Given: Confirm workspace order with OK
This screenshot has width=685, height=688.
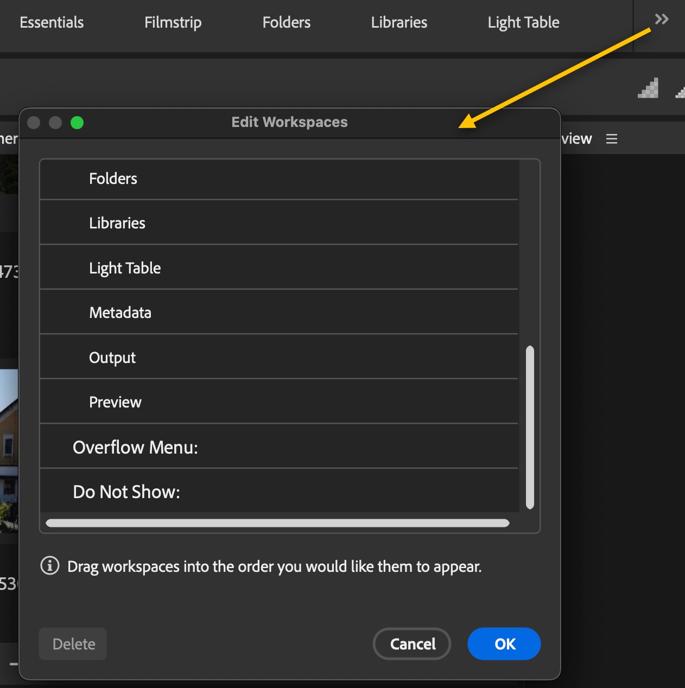Looking at the screenshot, I should tap(504, 644).
